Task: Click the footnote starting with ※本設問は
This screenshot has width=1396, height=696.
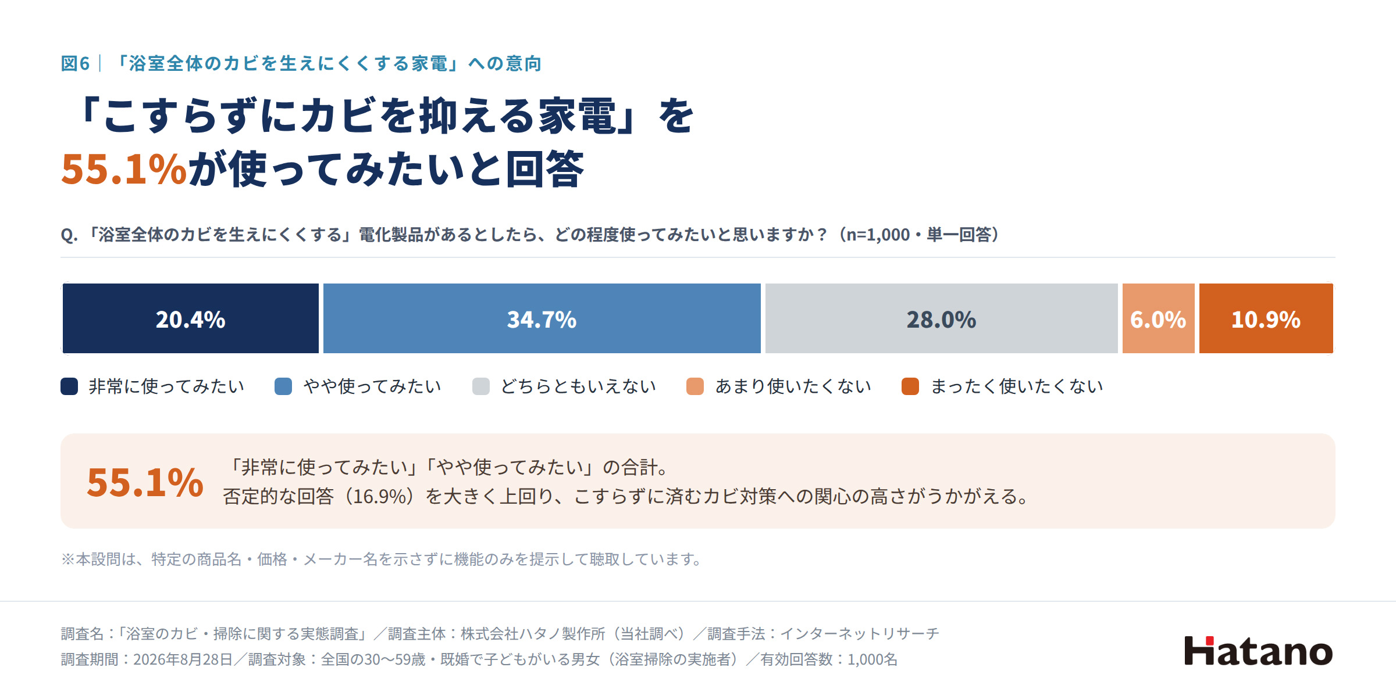Action: [381, 559]
